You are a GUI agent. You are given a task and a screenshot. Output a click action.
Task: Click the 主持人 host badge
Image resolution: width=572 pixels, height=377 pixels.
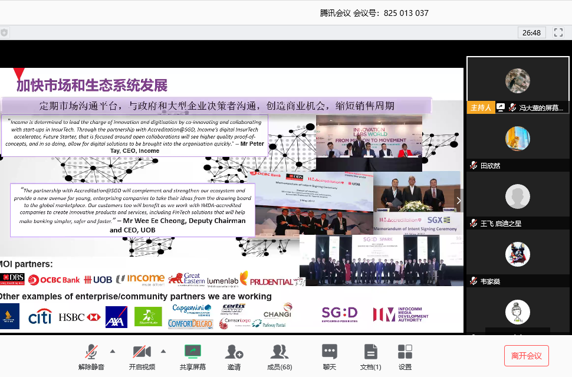coord(481,107)
